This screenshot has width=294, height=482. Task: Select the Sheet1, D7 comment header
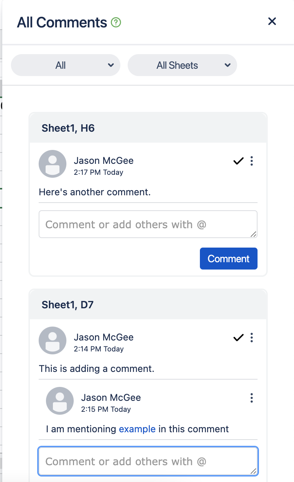[x=67, y=305]
